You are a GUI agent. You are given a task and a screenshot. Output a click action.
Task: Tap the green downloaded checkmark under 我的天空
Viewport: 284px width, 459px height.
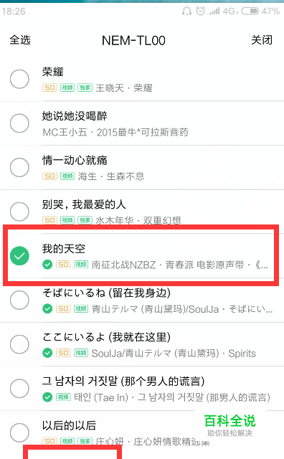[47, 265]
